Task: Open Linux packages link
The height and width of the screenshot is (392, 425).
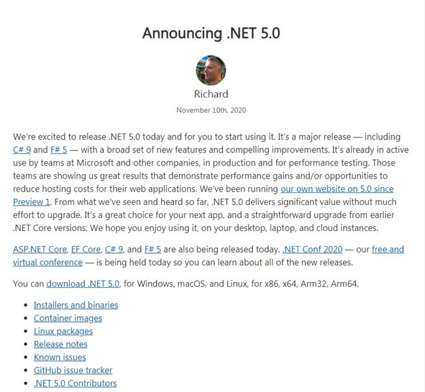Action: (x=63, y=331)
